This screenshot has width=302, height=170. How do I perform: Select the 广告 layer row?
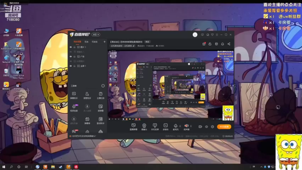[x=88, y=56]
